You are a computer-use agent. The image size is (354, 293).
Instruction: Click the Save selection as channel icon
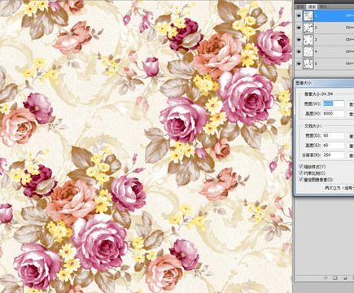(x=335, y=278)
